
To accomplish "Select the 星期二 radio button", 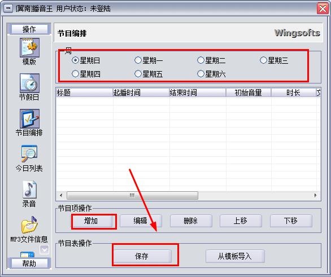I will 211,61.
